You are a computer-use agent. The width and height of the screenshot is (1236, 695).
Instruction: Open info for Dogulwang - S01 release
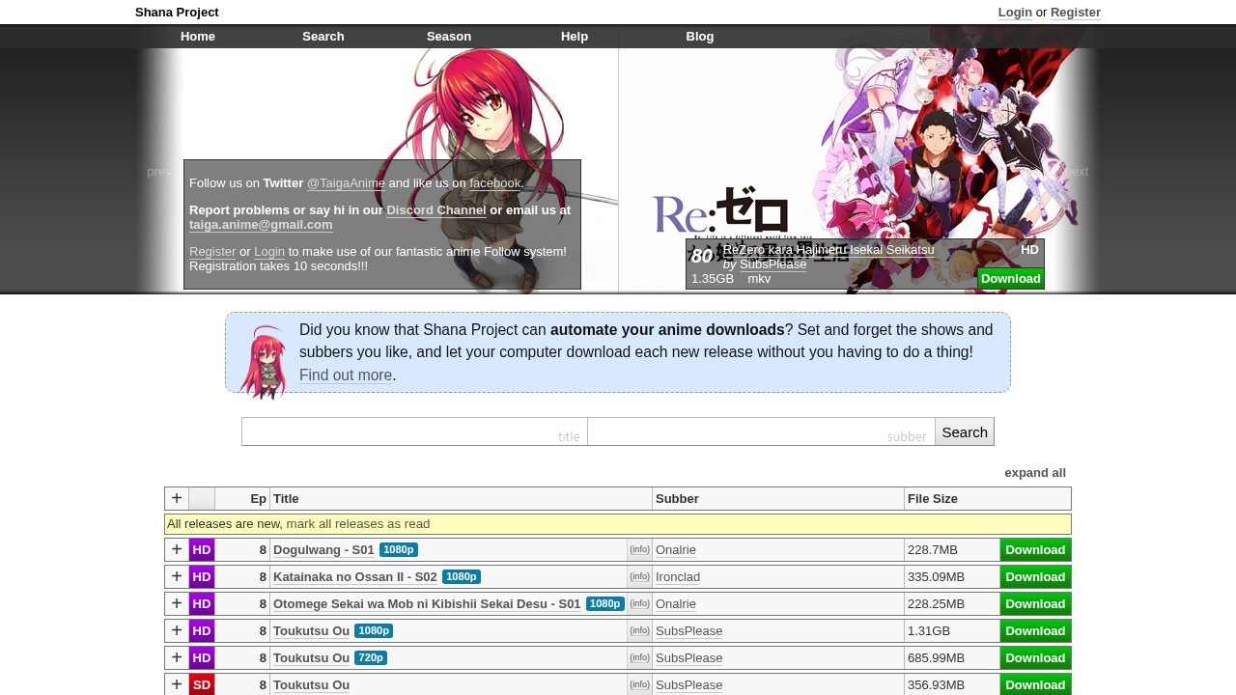(639, 549)
